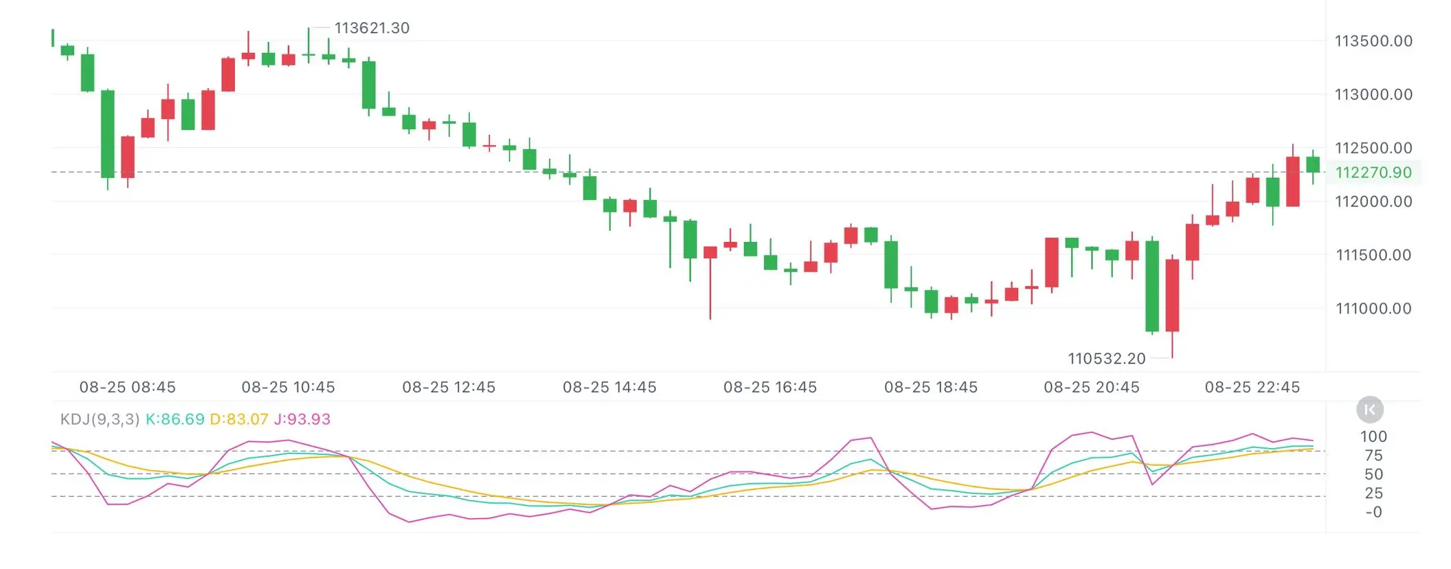Click the KDJ axis label 75
Viewport: 1451px width, 569px height.
[x=1373, y=456]
